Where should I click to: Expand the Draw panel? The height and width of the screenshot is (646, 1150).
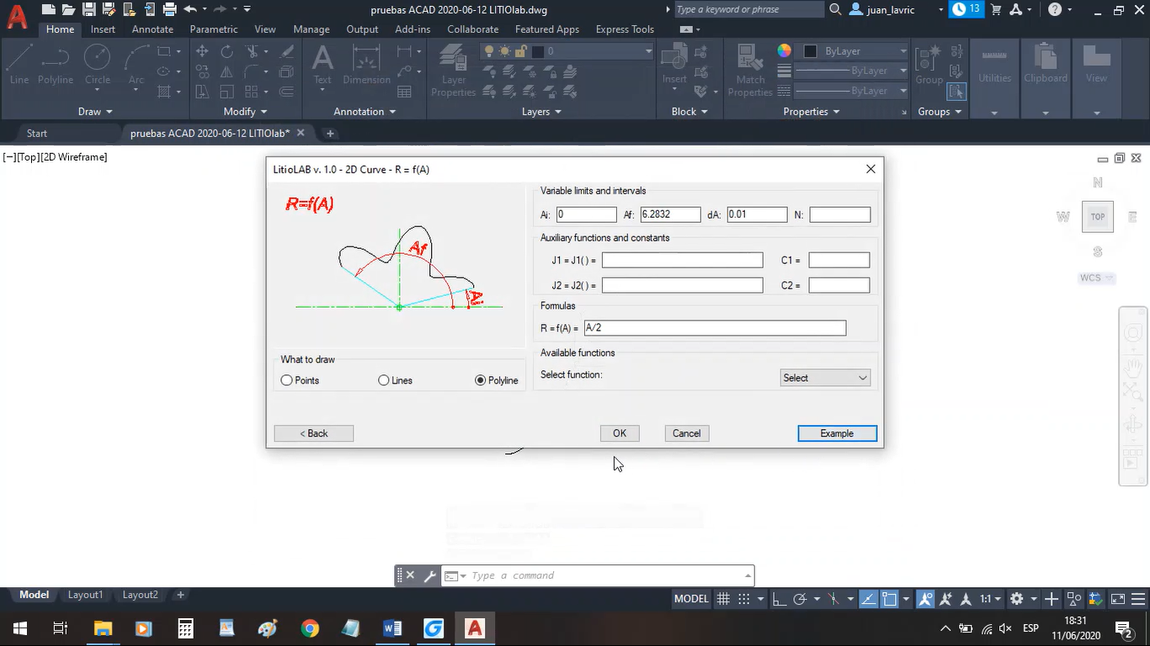pos(95,111)
